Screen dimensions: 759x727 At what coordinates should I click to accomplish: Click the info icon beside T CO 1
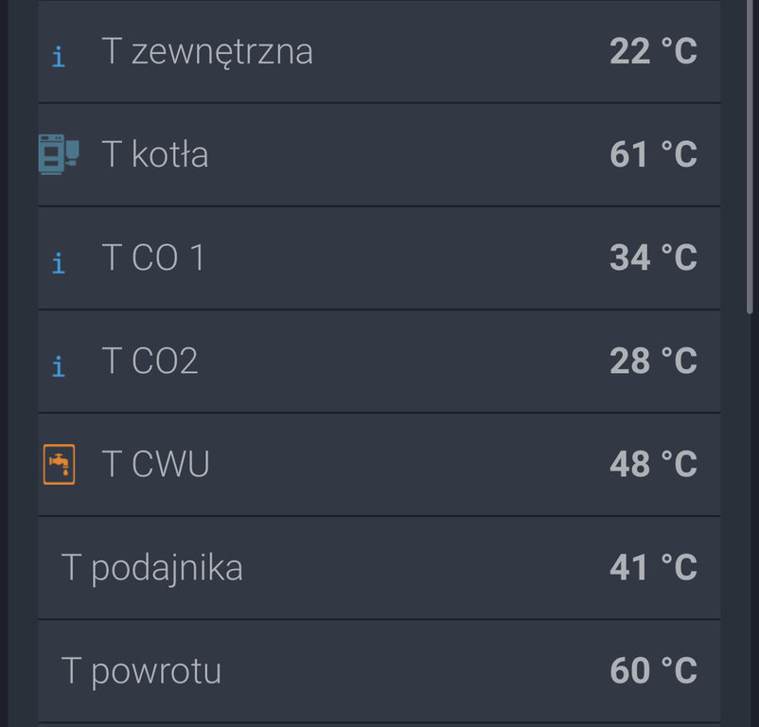[59, 262]
